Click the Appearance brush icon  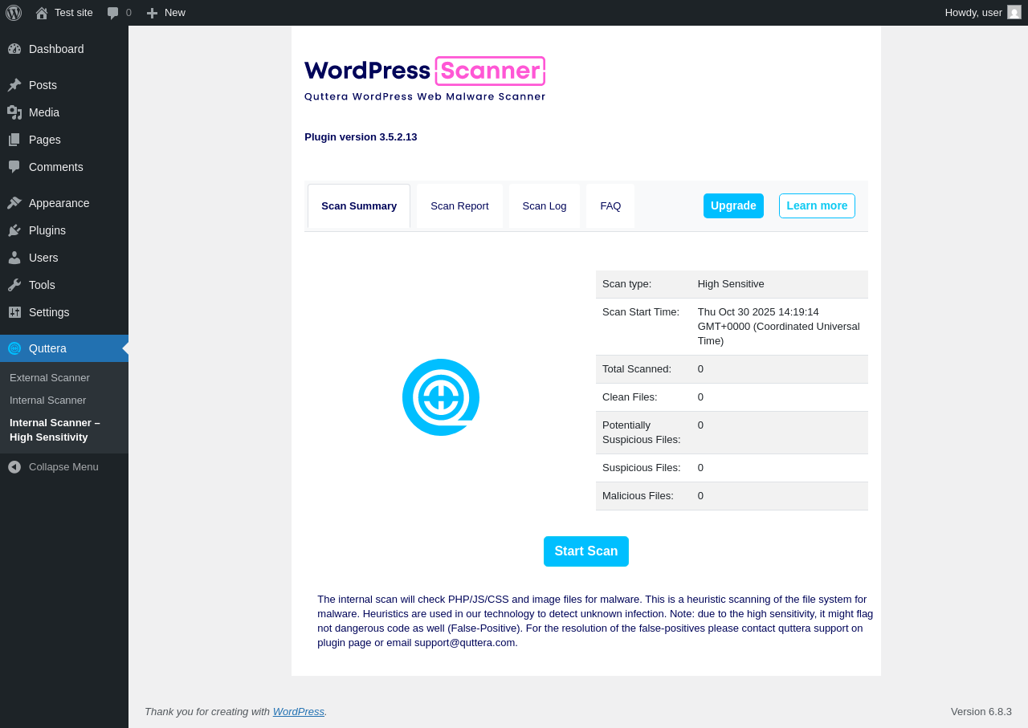tap(14, 203)
